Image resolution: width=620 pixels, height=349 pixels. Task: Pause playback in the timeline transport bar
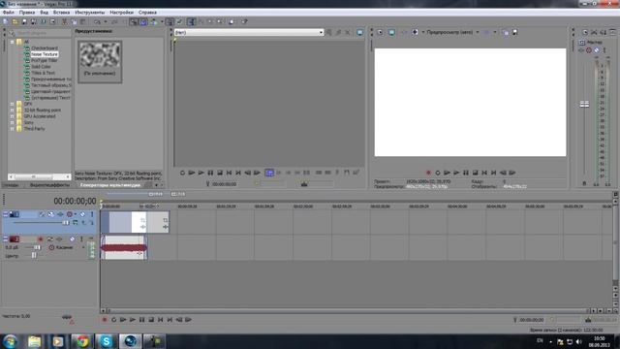141,320
